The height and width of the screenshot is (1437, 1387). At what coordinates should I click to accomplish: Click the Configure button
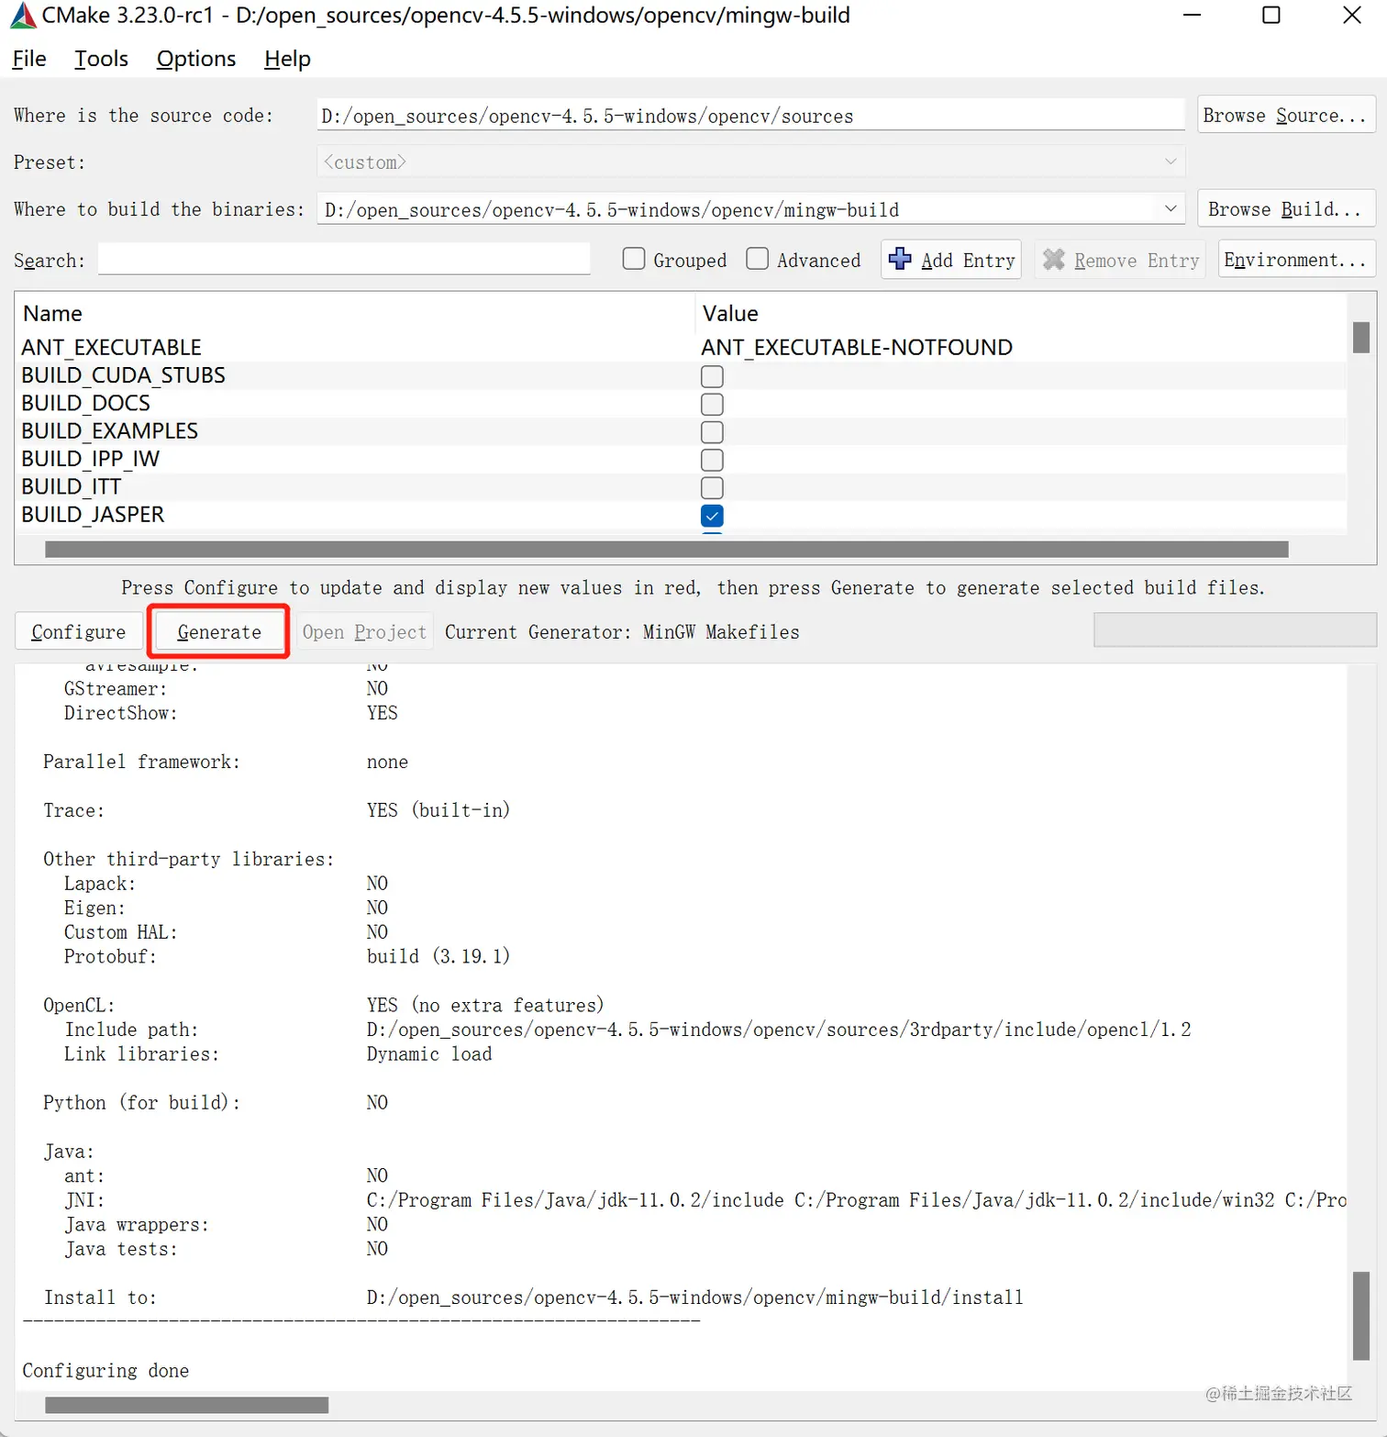(79, 631)
